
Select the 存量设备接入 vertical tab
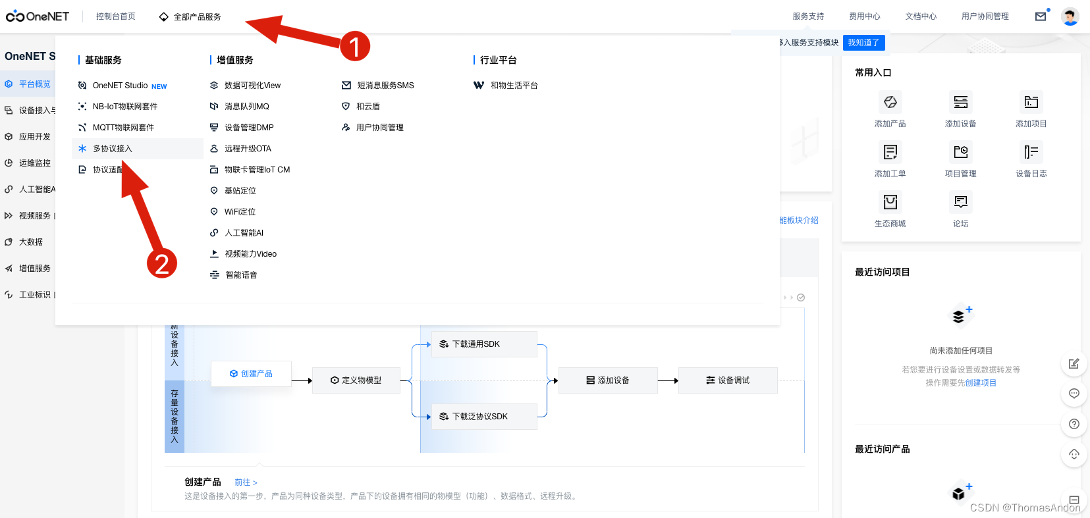[175, 417]
